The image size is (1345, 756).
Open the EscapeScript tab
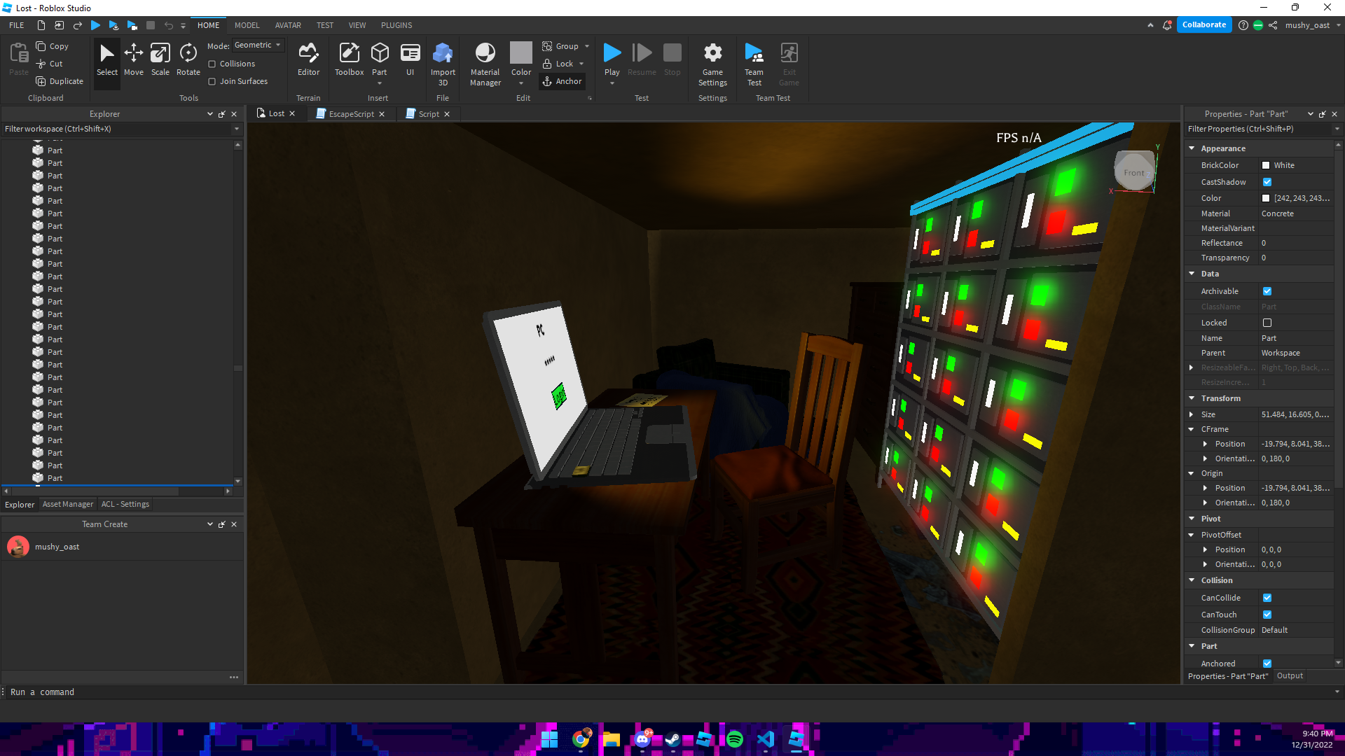351,114
